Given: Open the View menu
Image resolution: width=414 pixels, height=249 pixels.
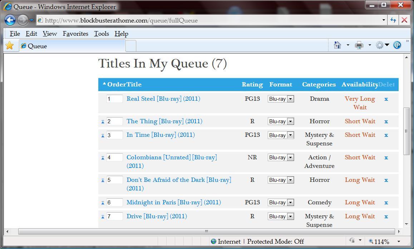Looking at the screenshot, I should [x=50, y=34].
